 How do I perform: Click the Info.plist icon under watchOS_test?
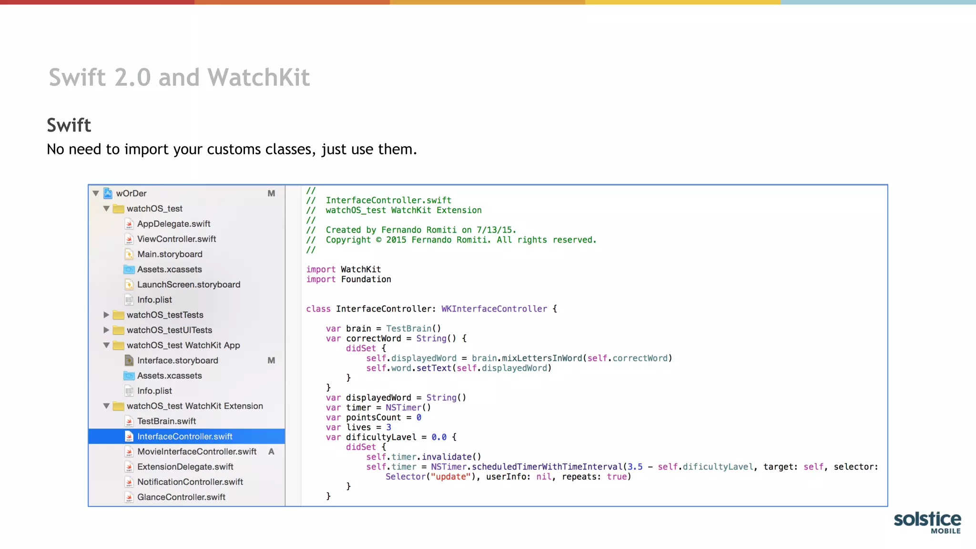129,300
